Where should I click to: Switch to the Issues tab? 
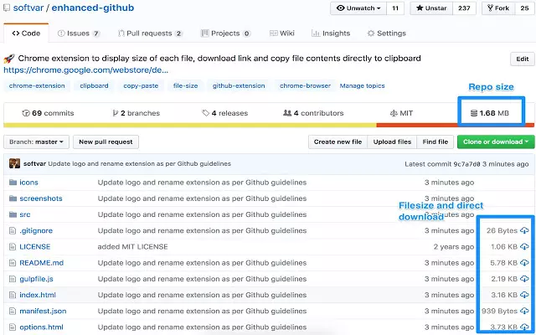(x=79, y=33)
